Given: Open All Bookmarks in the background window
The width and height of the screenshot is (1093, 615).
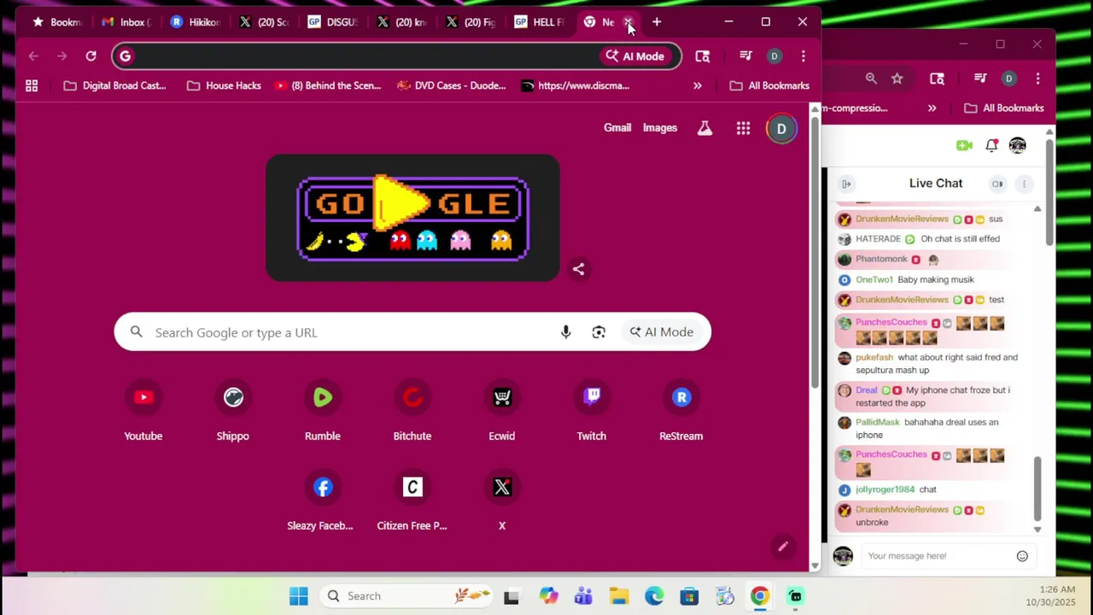Looking at the screenshot, I should tap(1004, 108).
